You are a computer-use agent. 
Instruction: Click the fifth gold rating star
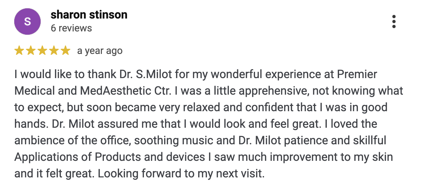(65, 51)
